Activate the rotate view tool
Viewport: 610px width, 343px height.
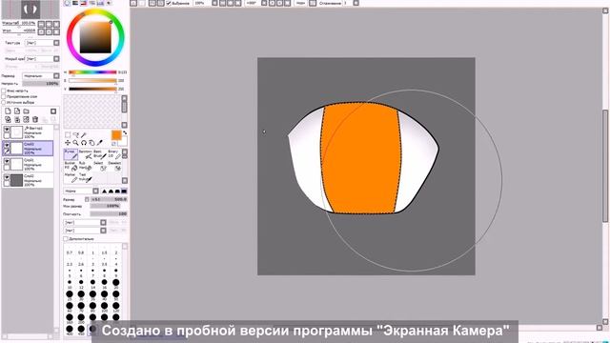tap(84, 143)
